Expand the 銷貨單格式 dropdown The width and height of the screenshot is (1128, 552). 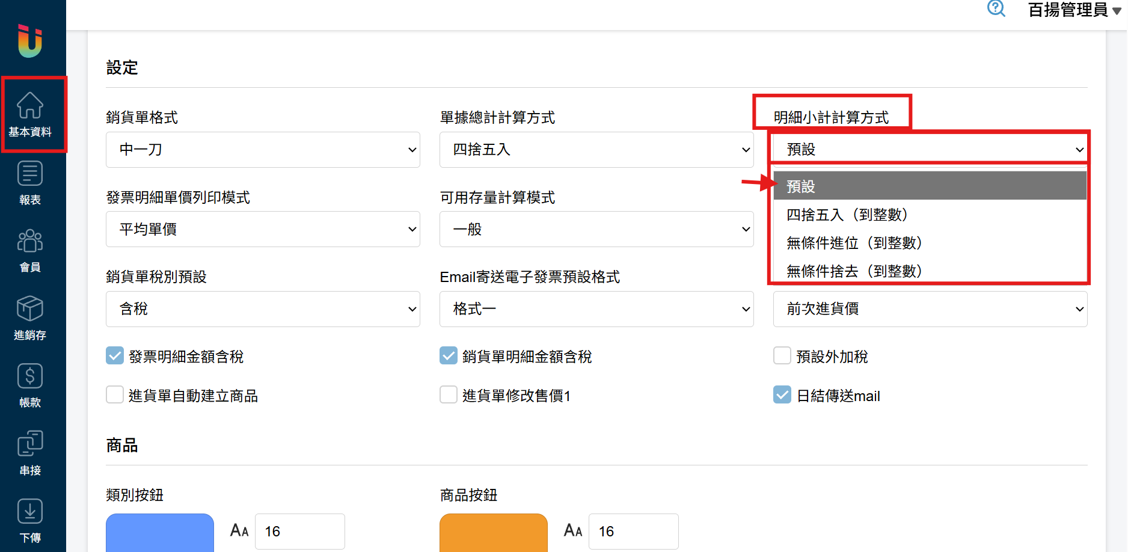(263, 150)
